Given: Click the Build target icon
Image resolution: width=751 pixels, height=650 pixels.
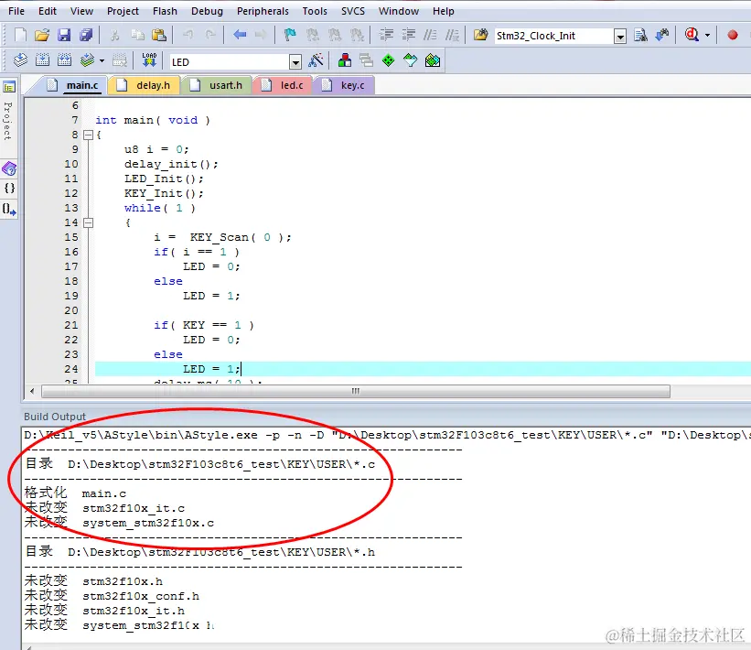Looking at the screenshot, I should coord(42,60).
